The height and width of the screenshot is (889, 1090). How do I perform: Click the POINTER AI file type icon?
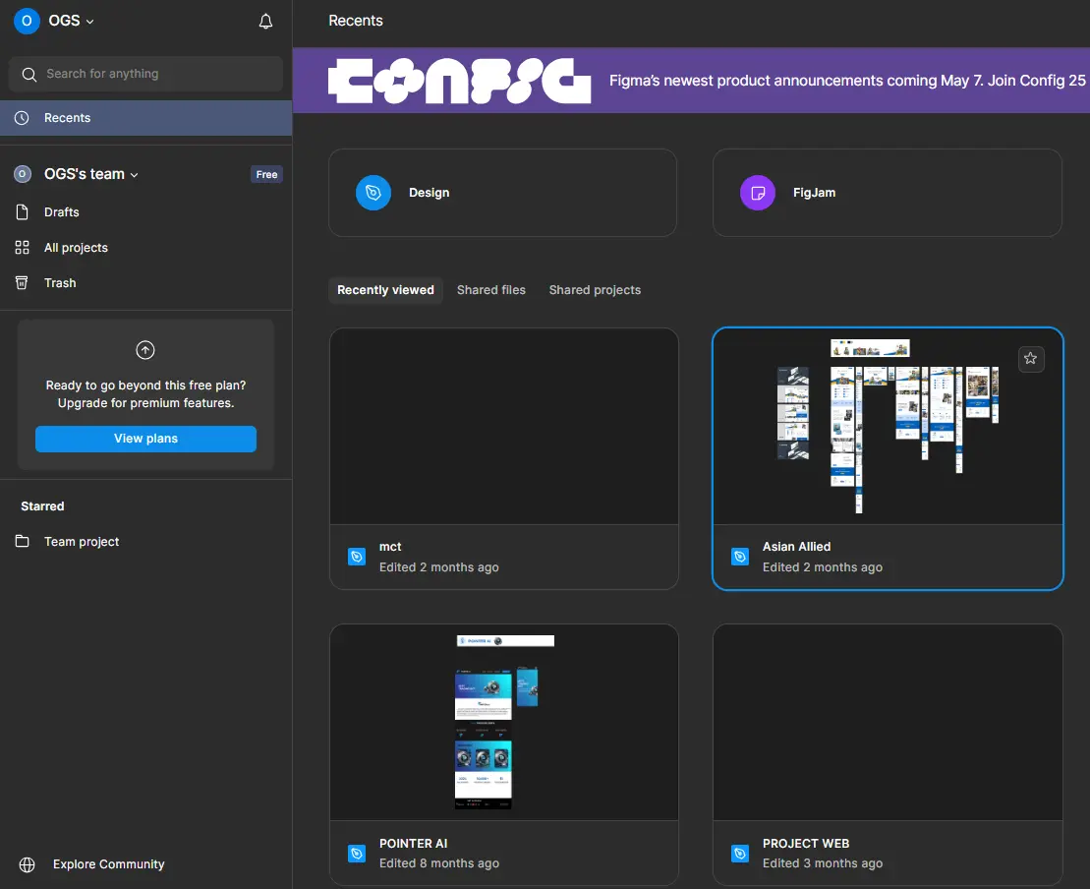[357, 853]
